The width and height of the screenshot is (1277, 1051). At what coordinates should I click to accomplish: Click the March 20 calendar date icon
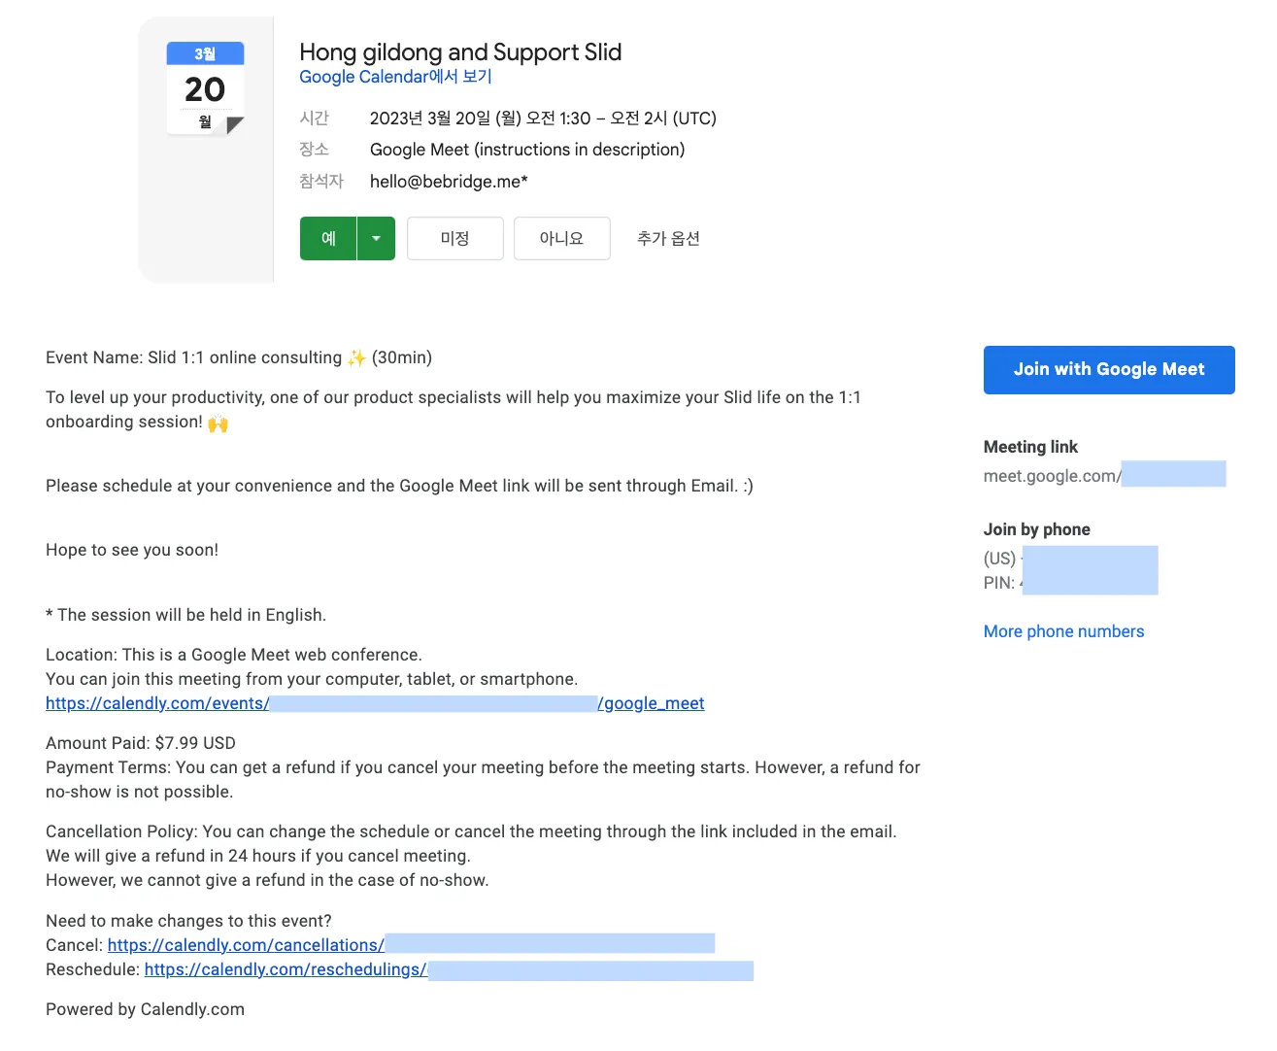[x=205, y=88]
